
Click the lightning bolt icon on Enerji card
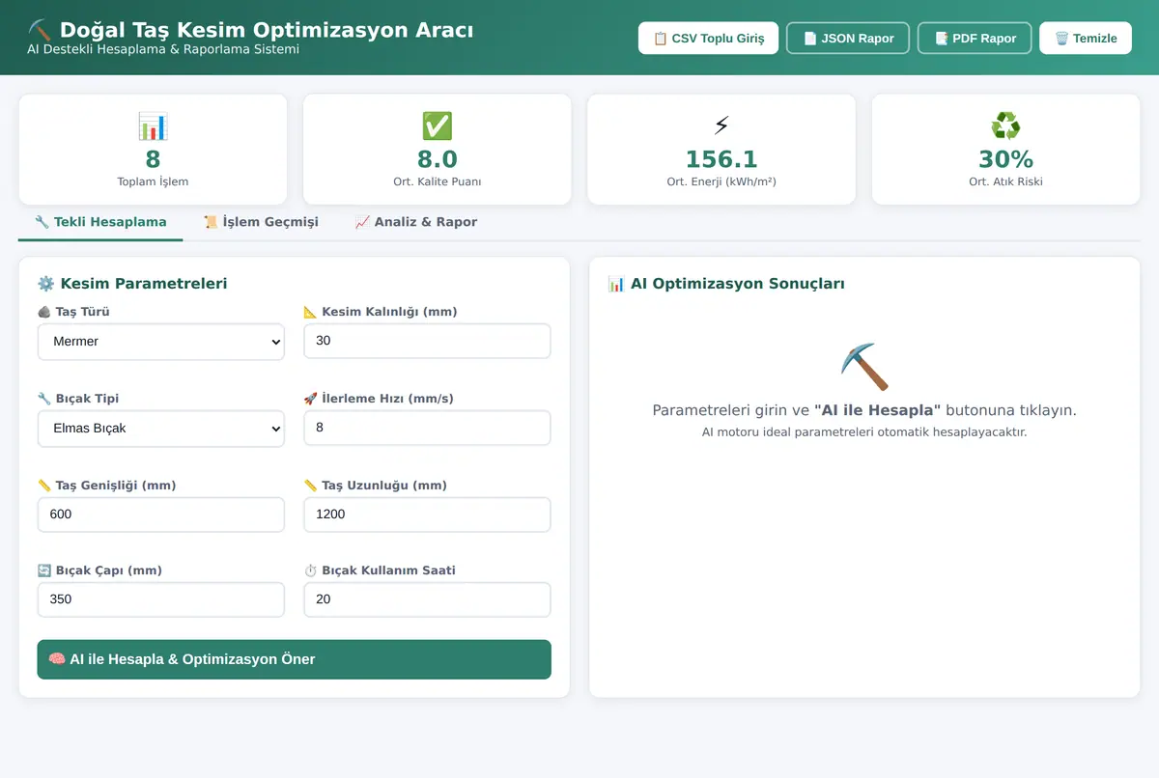click(x=721, y=126)
